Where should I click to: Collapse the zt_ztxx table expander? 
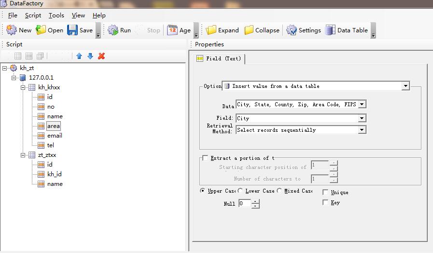(23, 155)
